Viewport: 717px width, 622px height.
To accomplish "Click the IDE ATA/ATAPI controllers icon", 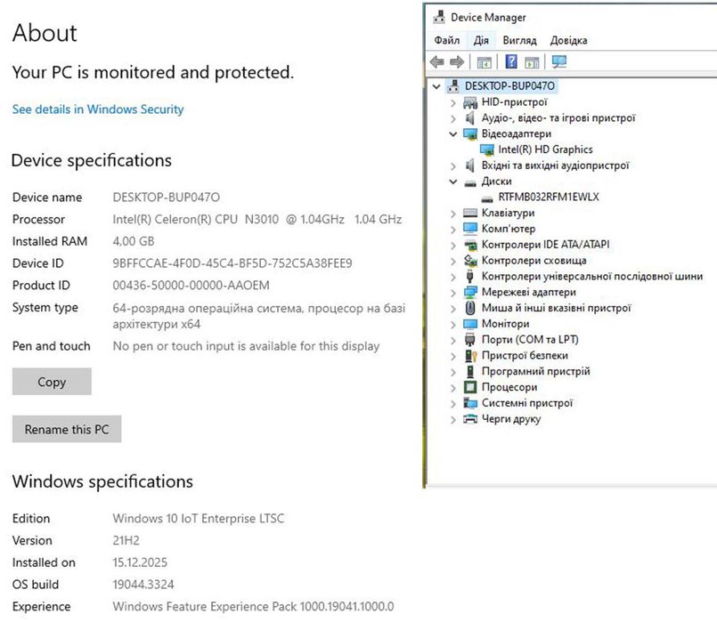I will coord(470,246).
